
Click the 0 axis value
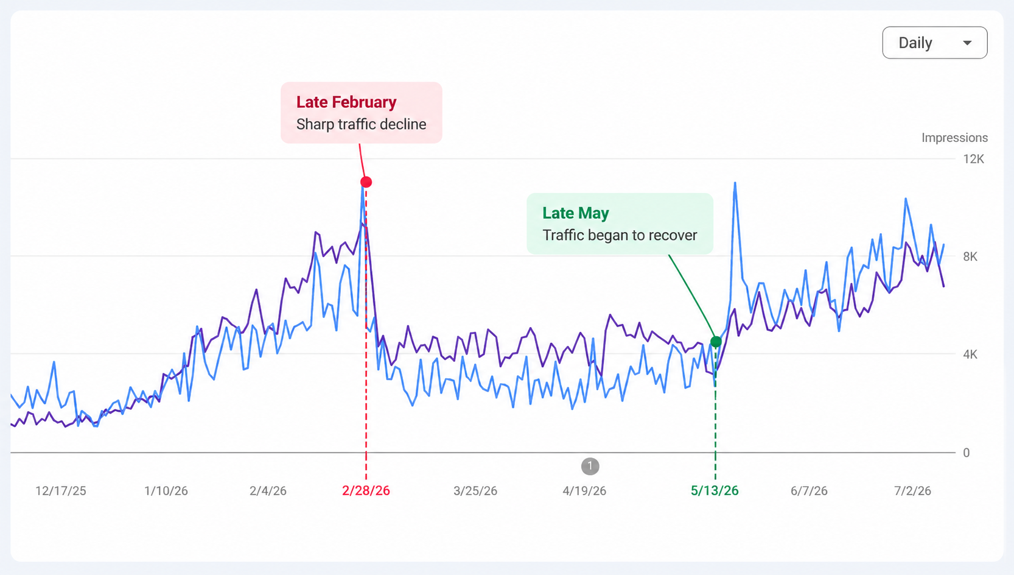point(966,453)
